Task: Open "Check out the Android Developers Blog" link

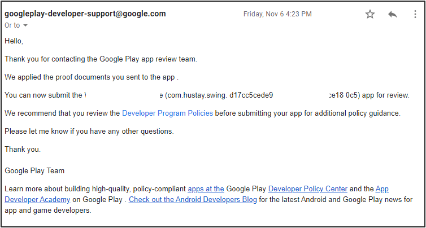Action: click(x=193, y=199)
